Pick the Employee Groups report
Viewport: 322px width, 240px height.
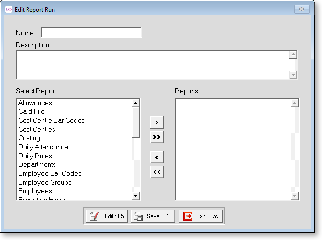click(x=45, y=183)
